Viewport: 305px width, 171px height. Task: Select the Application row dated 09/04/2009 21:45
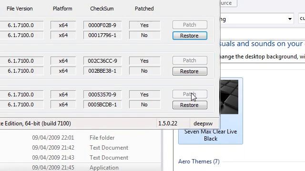pos(81,167)
